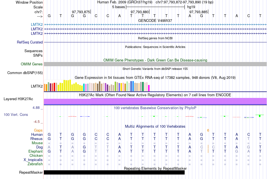Open 100 vertebrates Basewise Conservation by PhyloP title
Image resolution: width=267 pixels, height=179 pixels.
point(155,108)
